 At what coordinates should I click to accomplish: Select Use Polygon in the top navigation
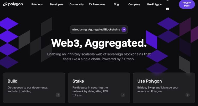(x=154, y=4)
